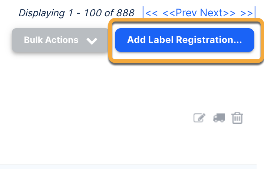Screen dimensions: 264x169
Task: Go to next page via Next>>
Action: click(x=218, y=13)
